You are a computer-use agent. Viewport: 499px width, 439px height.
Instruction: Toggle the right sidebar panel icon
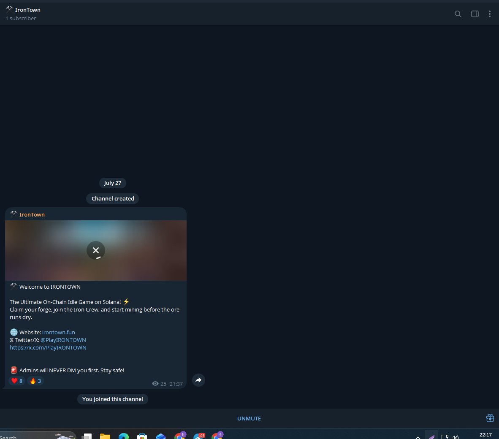coord(475,14)
